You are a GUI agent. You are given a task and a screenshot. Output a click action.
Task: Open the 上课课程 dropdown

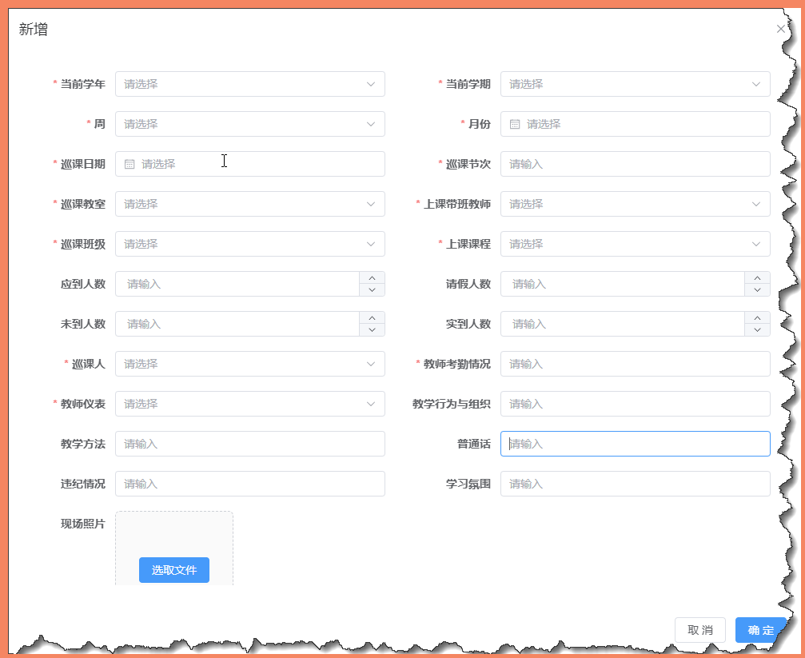click(x=635, y=244)
